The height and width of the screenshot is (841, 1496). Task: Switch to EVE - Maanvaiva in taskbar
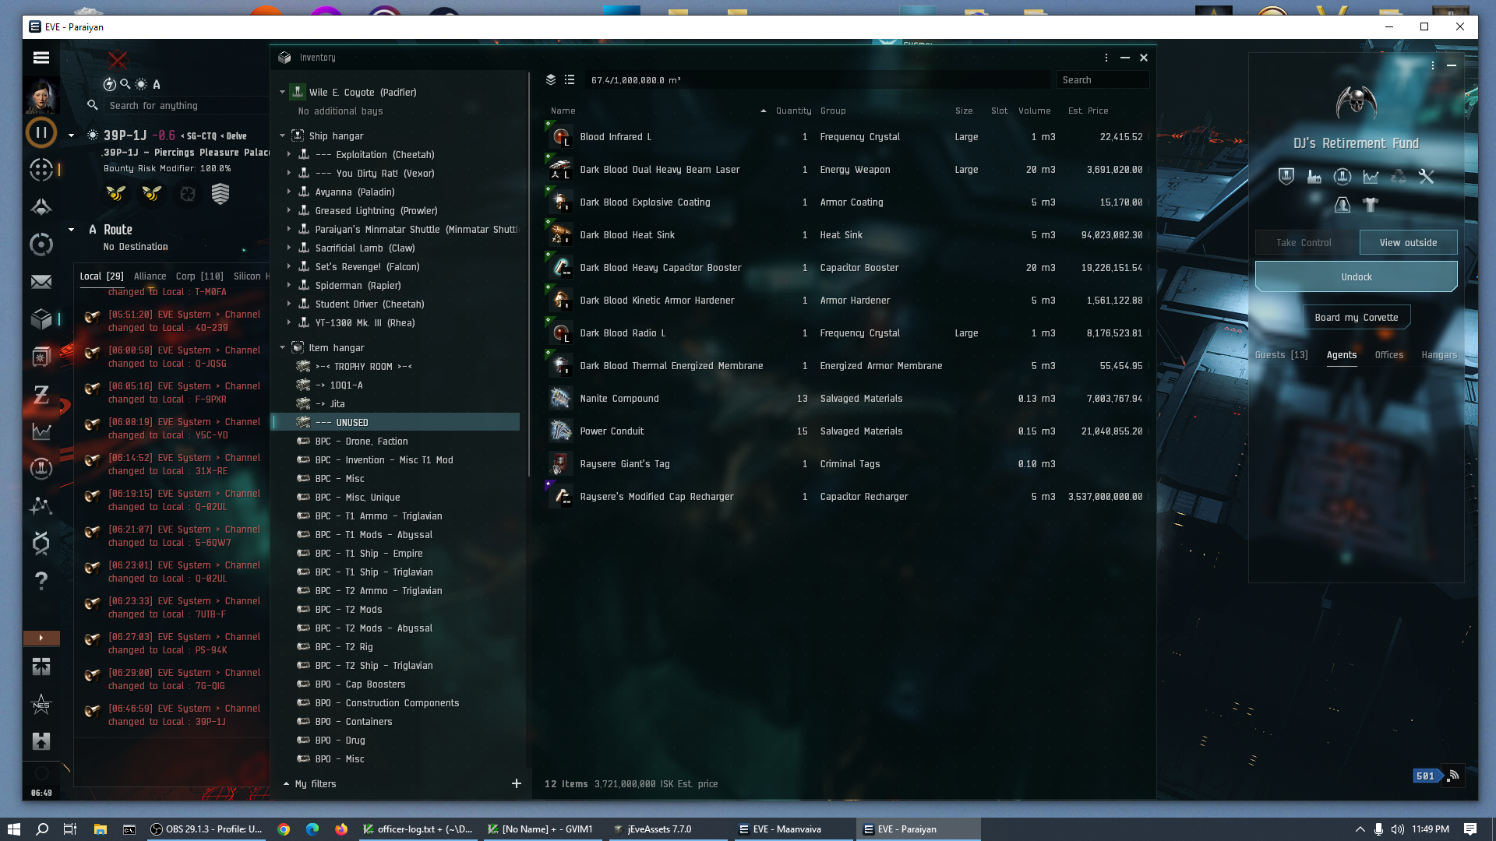(793, 829)
